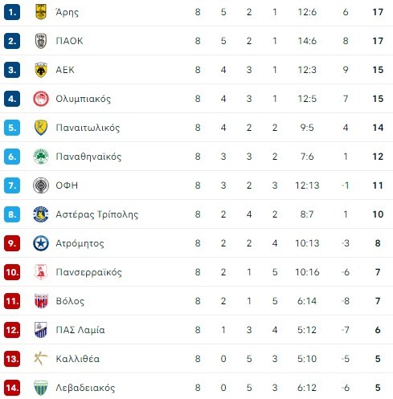Screen dimensions: 393x399
Task: Select the ΑΕΚ eagle emblem
Action: (x=41, y=70)
